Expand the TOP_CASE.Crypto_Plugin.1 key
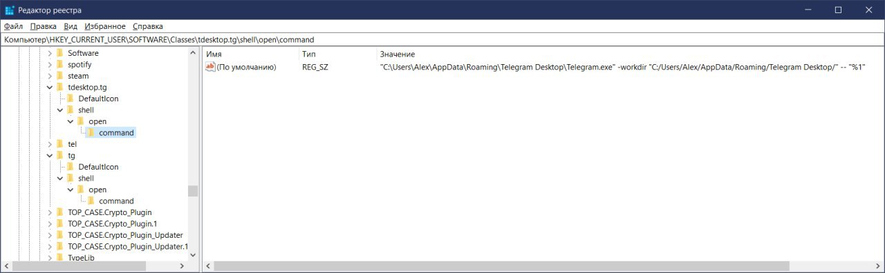This screenshot has height=273, width=885. [49, 223]
